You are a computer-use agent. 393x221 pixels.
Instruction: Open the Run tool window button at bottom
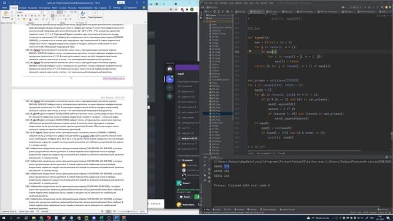[207, 209]
